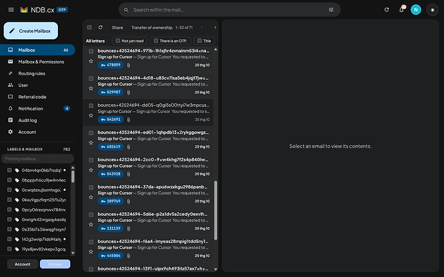Screen dimensions: 444x277
Task: Click the Escape button
Action: coord(55,264)
